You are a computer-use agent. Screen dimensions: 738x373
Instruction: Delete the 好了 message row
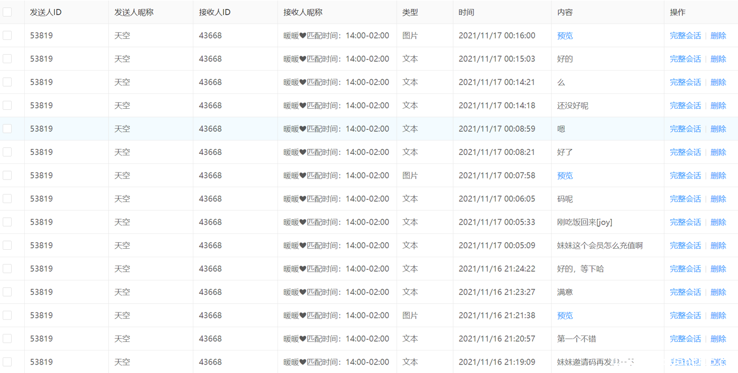click(x=718, y=152)
